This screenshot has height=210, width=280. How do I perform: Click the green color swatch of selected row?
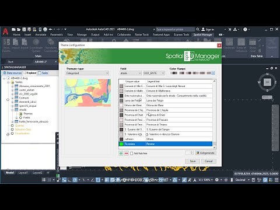point(121,144)
